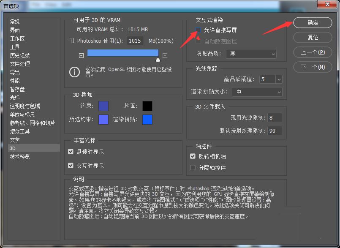This screenshot has height=248, width=340.
Task: Open 单位与标尺 category
Action: (22, 114)
